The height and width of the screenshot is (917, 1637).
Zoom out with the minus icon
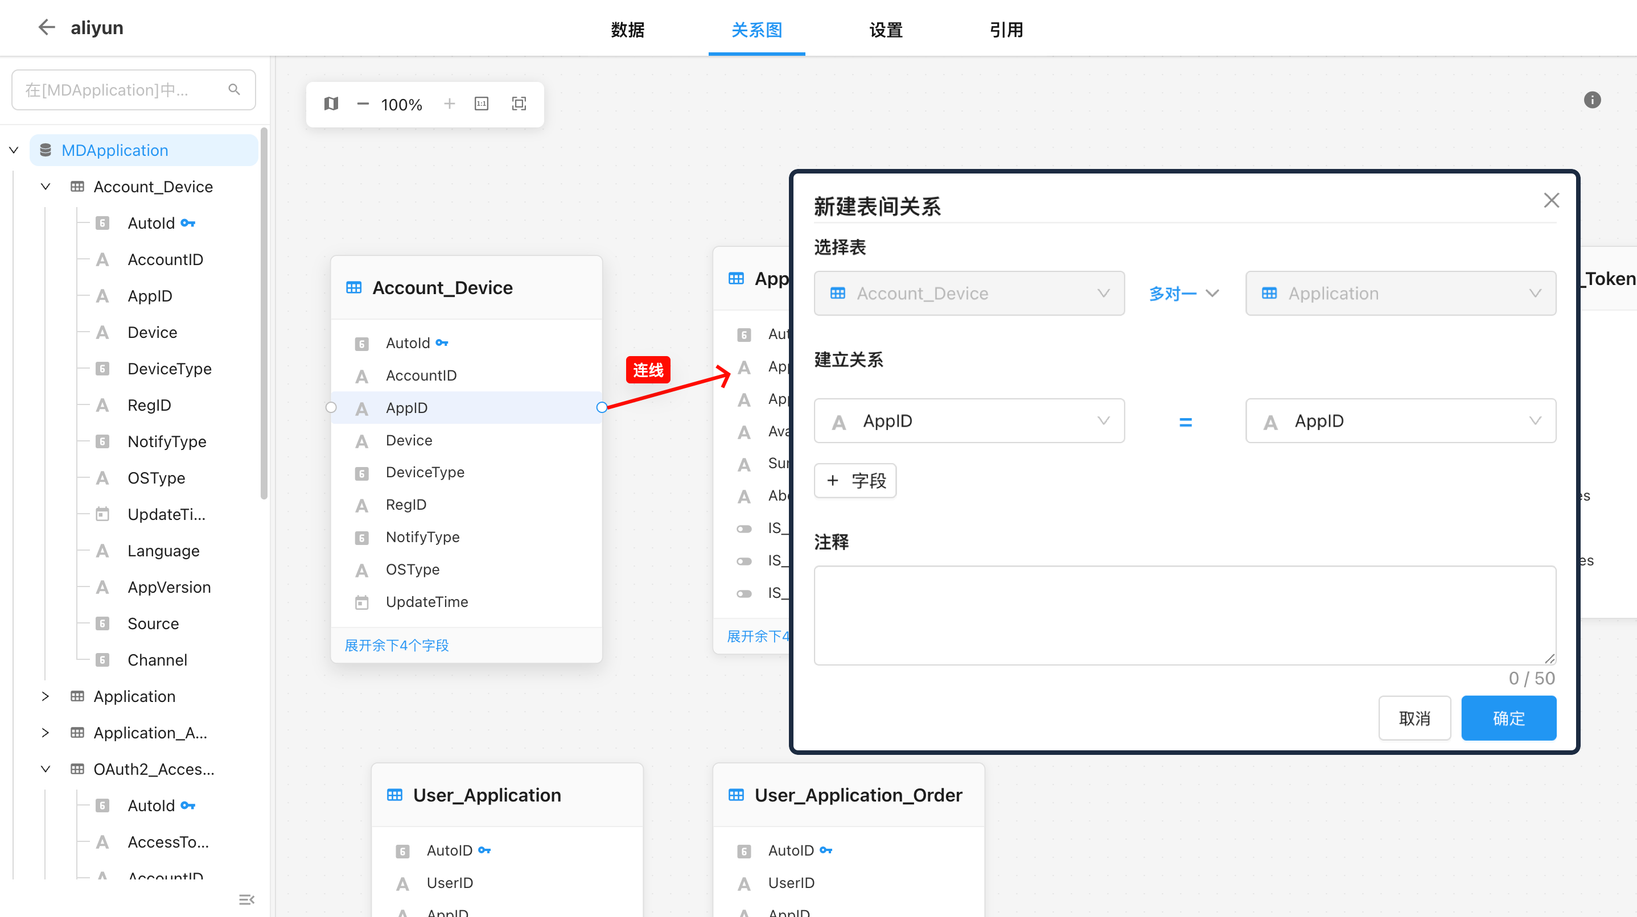point(362,104)
